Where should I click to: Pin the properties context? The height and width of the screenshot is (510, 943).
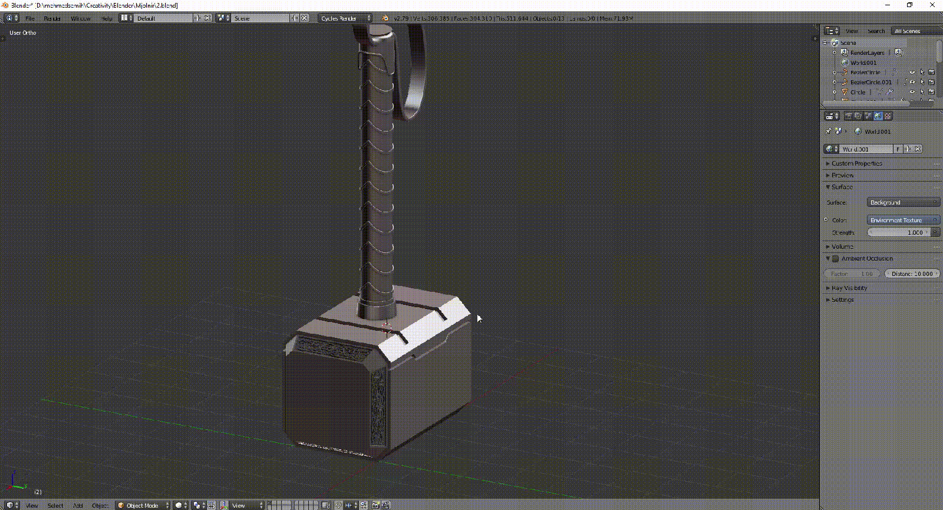coord(828,131)
